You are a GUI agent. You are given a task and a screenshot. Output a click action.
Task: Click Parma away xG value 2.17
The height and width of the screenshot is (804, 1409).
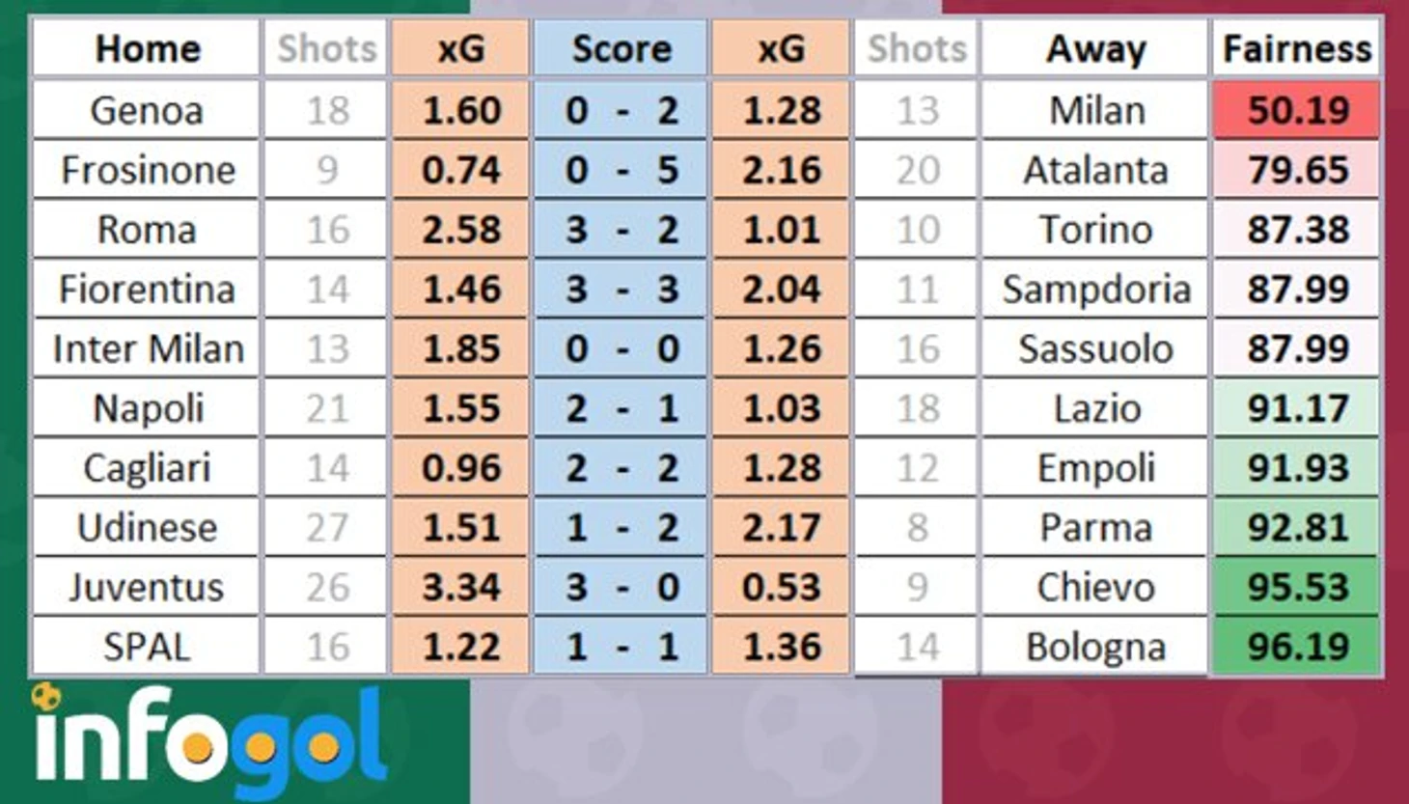pos(781,528)
